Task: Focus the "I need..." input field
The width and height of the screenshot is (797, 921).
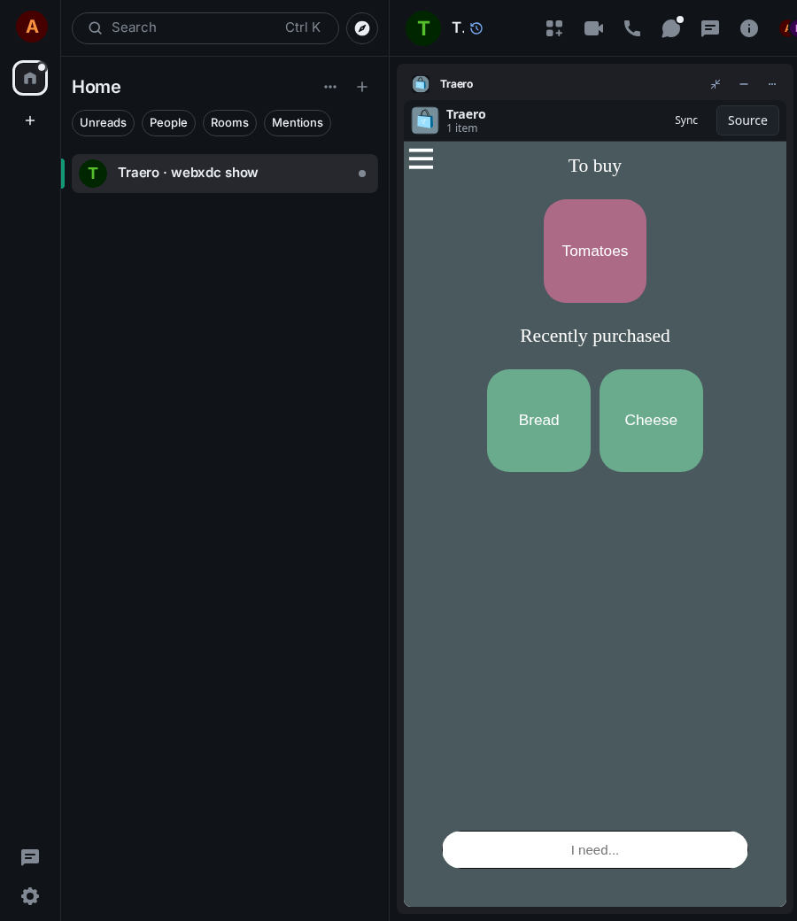Action: coord(595,849)
